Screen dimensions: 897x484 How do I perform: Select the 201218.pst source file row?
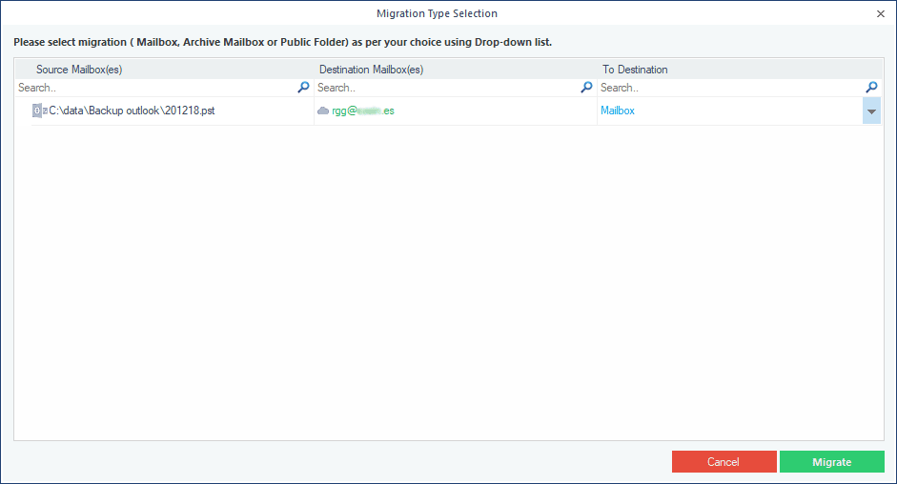click(x=132, y=111)
